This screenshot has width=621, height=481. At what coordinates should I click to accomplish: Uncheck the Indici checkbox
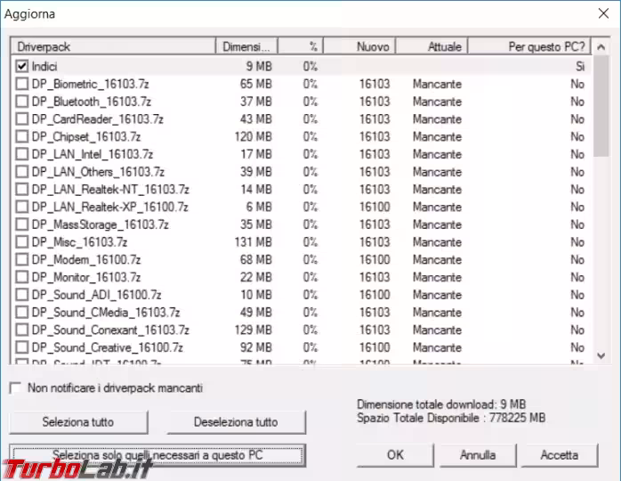22,66
